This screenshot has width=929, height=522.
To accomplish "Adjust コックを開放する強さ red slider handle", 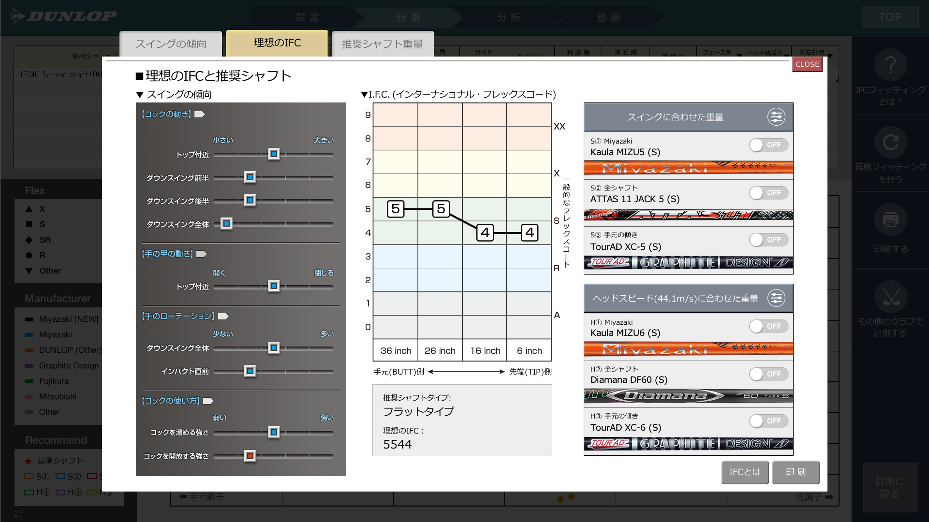I will tap(250, 456).
